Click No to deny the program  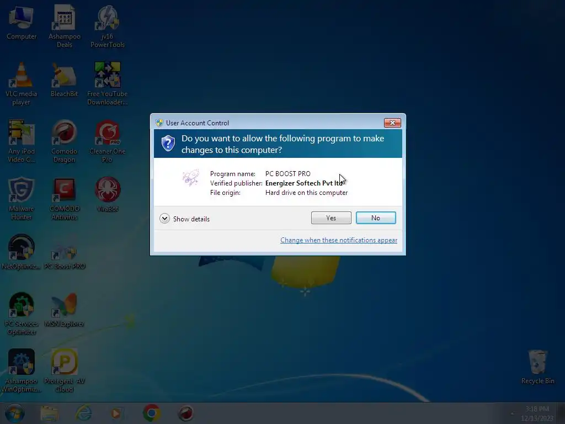pyautogui.click(x=376, y=218)
